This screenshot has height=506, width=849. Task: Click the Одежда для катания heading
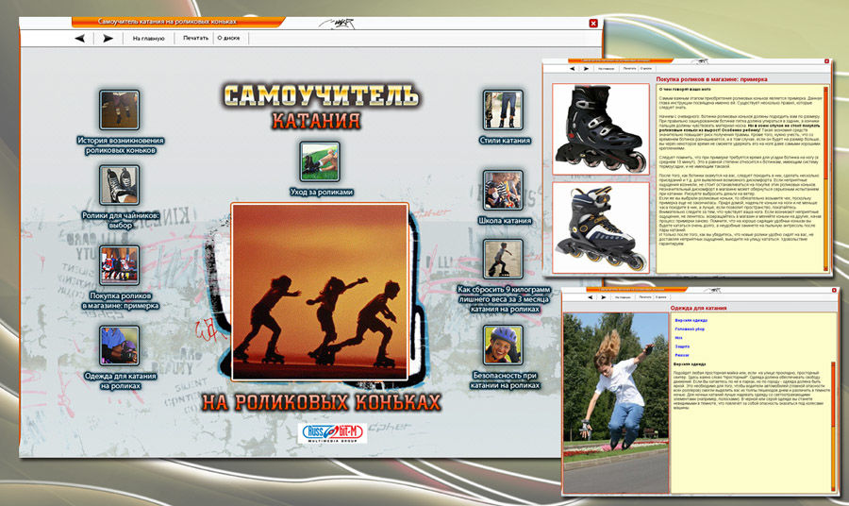tap(698, 308)
